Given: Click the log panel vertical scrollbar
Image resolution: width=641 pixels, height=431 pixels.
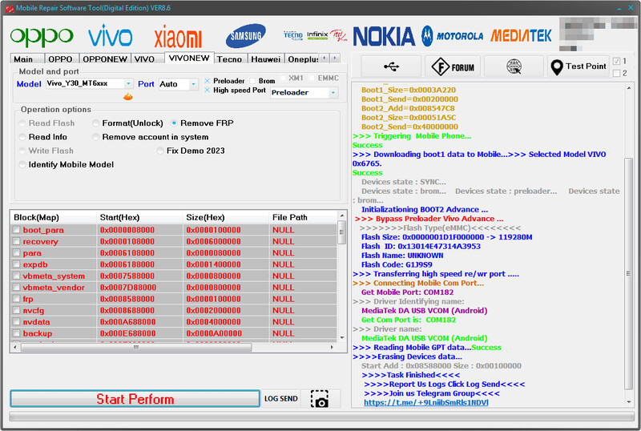Looking at the screenshot, I should point(628,273).
